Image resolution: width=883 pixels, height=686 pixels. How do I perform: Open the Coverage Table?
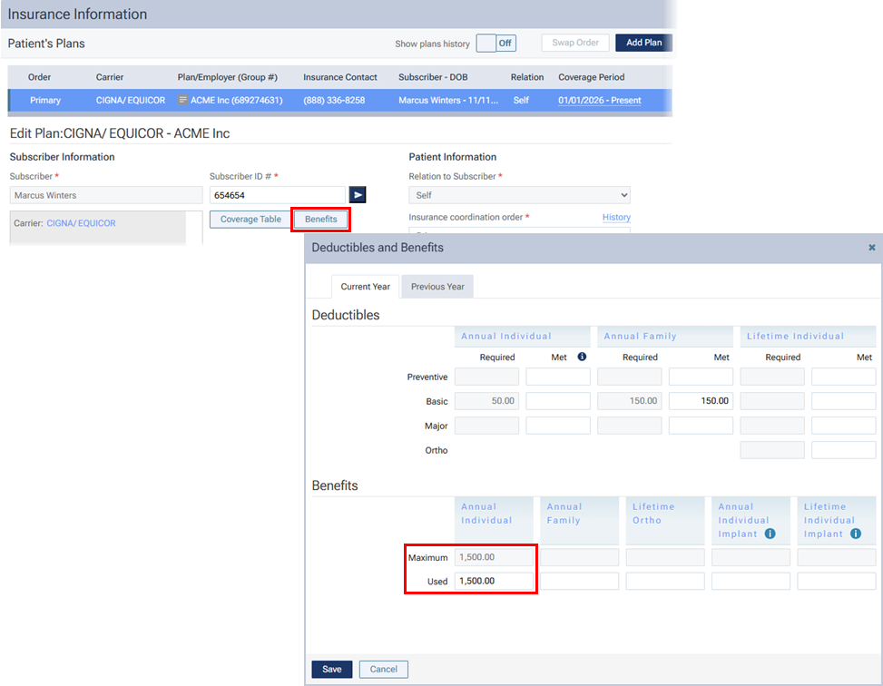tap(250, 220)
